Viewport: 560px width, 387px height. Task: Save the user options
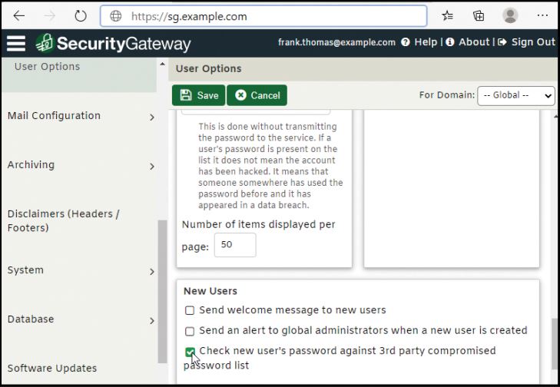(x=198, y=95)
